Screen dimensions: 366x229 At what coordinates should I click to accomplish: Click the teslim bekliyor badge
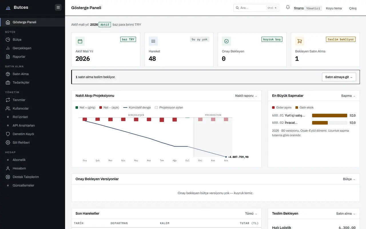tap(341, 40)
